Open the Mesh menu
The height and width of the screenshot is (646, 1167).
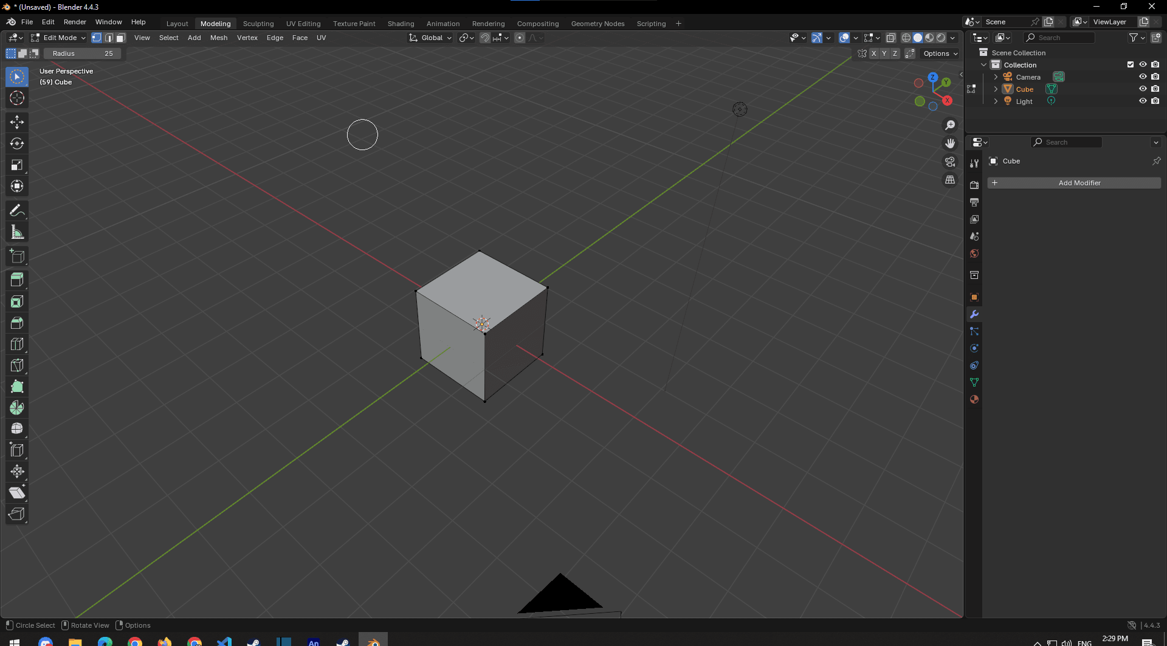coord(219,38)
